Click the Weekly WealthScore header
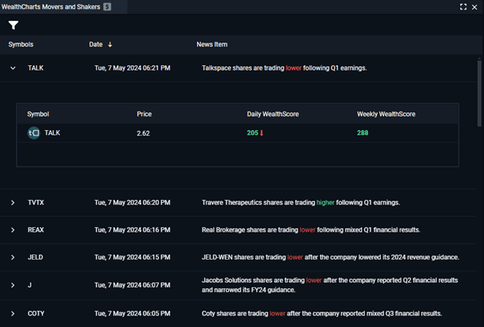Screen dimensions: 484x327 pos(386,114)
